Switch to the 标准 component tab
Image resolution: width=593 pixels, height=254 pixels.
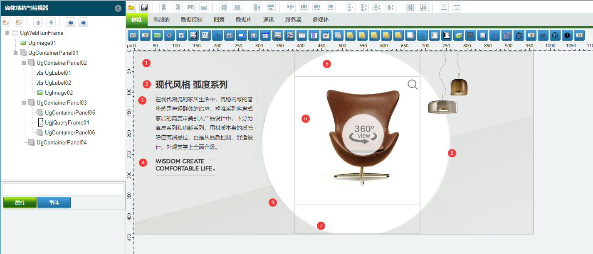(137, 20)
